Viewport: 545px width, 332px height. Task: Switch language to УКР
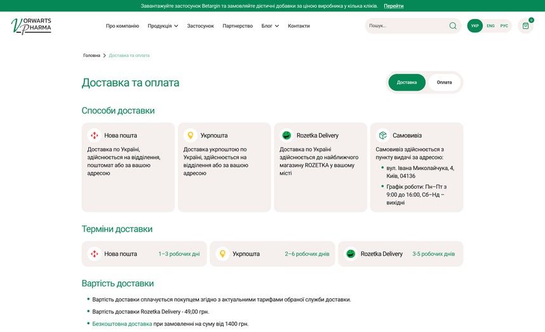[x=474, y=25]
